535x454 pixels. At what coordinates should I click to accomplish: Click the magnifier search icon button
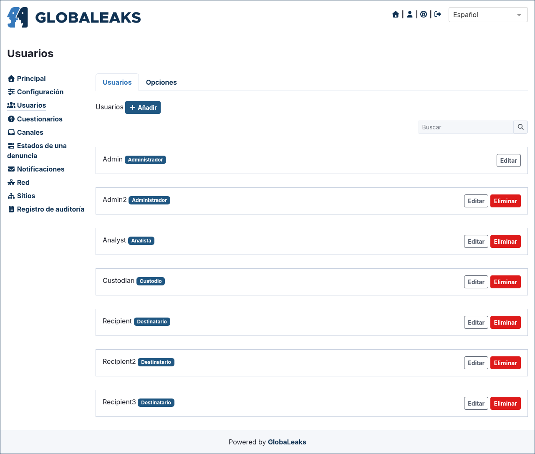point(520,127)
